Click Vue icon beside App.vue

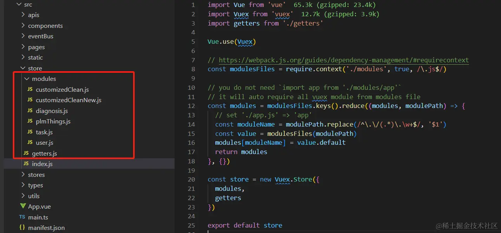[x=23, y=206]
